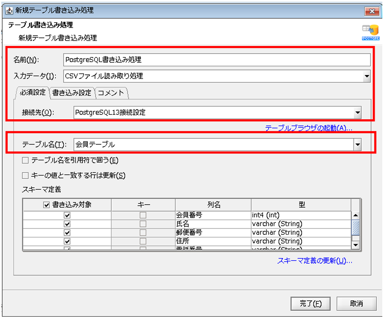Viewport: 384px width, 318px height.
Task: Toggle キーの値と一致する行は更新 checkbox
Action: (x=25, y=175)
